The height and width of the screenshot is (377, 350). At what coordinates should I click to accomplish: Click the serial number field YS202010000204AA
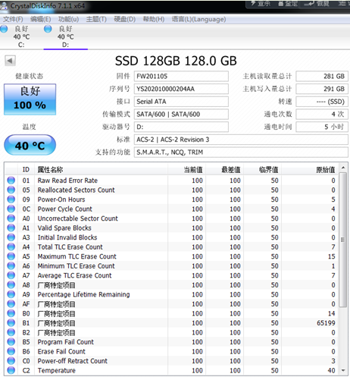[181, 89]
